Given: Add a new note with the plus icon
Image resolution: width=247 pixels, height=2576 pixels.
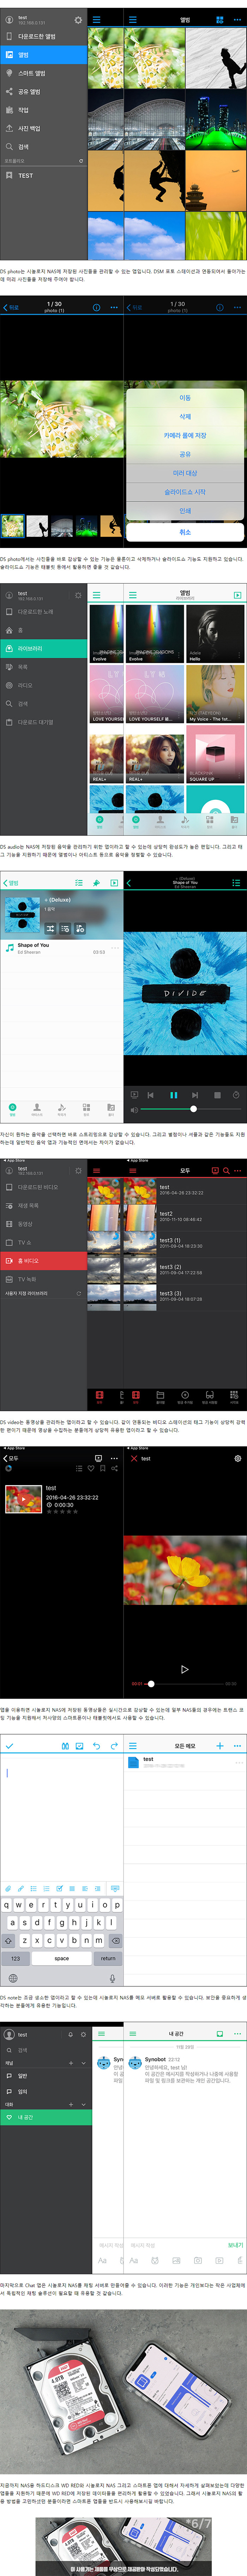Looking at the screenshot, I should [220, 1746].
